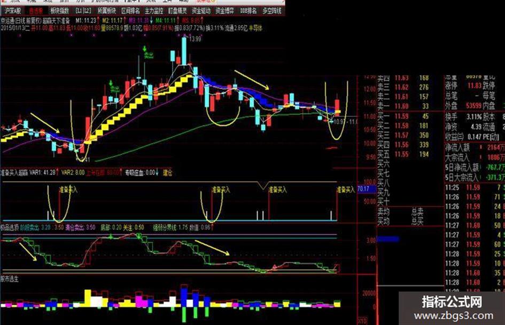Click the 半导体 sector link
The width and height of the screenshot is (505, 325).
(x=255, y=28)
